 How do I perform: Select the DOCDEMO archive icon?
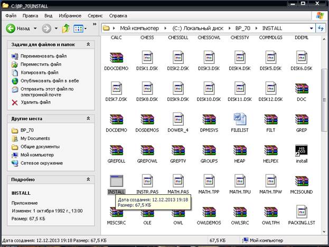tap(116, 119)
